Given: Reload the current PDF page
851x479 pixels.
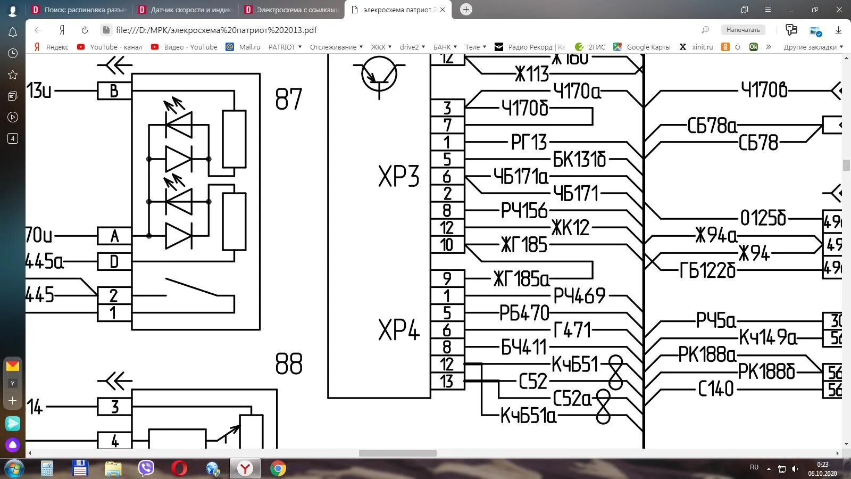Looking at the screenshot, I should point(85,30).
